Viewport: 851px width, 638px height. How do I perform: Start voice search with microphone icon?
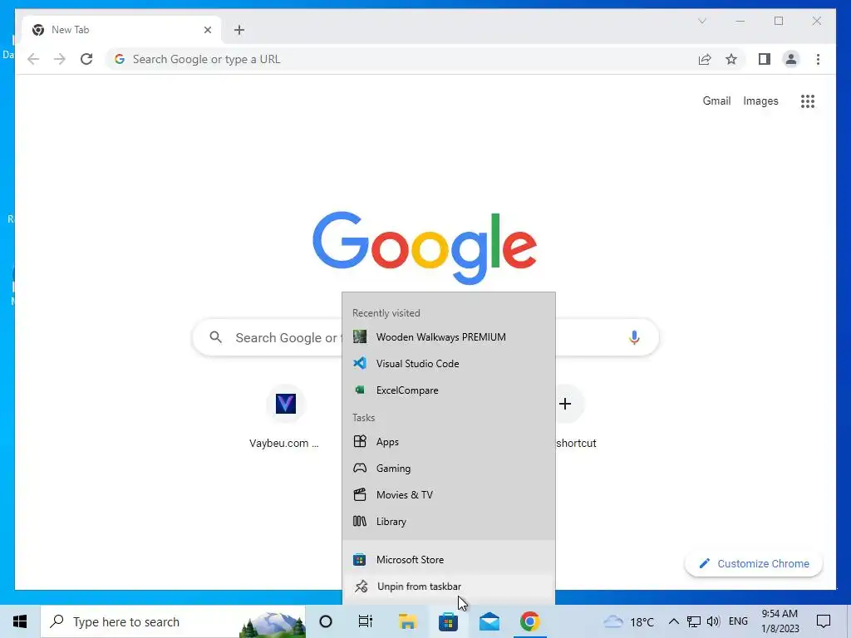(634, 337)
